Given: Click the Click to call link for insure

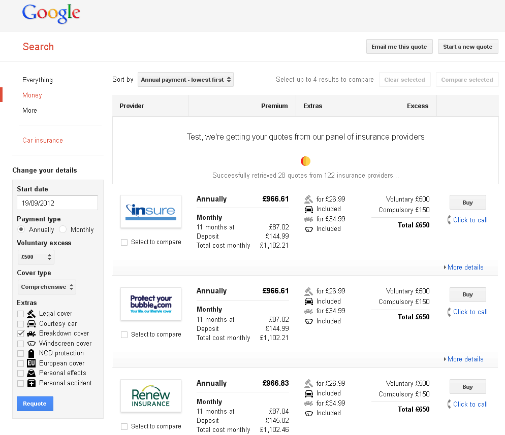Looking at the screenshot, I should [470, 220].
